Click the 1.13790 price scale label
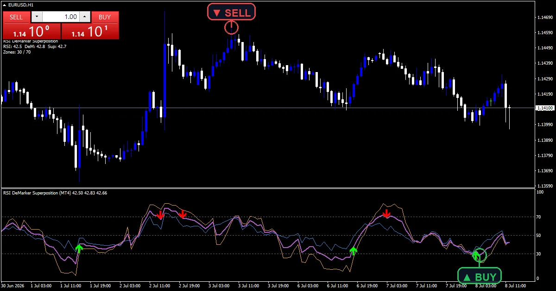 [546, 155]
